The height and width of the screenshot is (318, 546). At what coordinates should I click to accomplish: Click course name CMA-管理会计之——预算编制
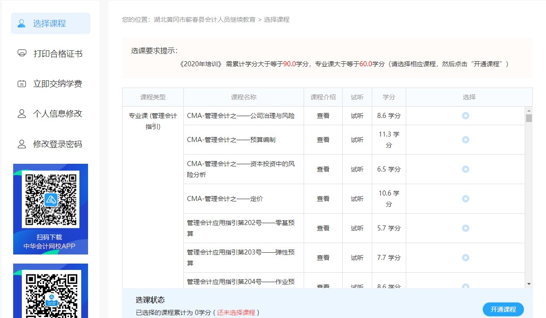tap(231, 140)
